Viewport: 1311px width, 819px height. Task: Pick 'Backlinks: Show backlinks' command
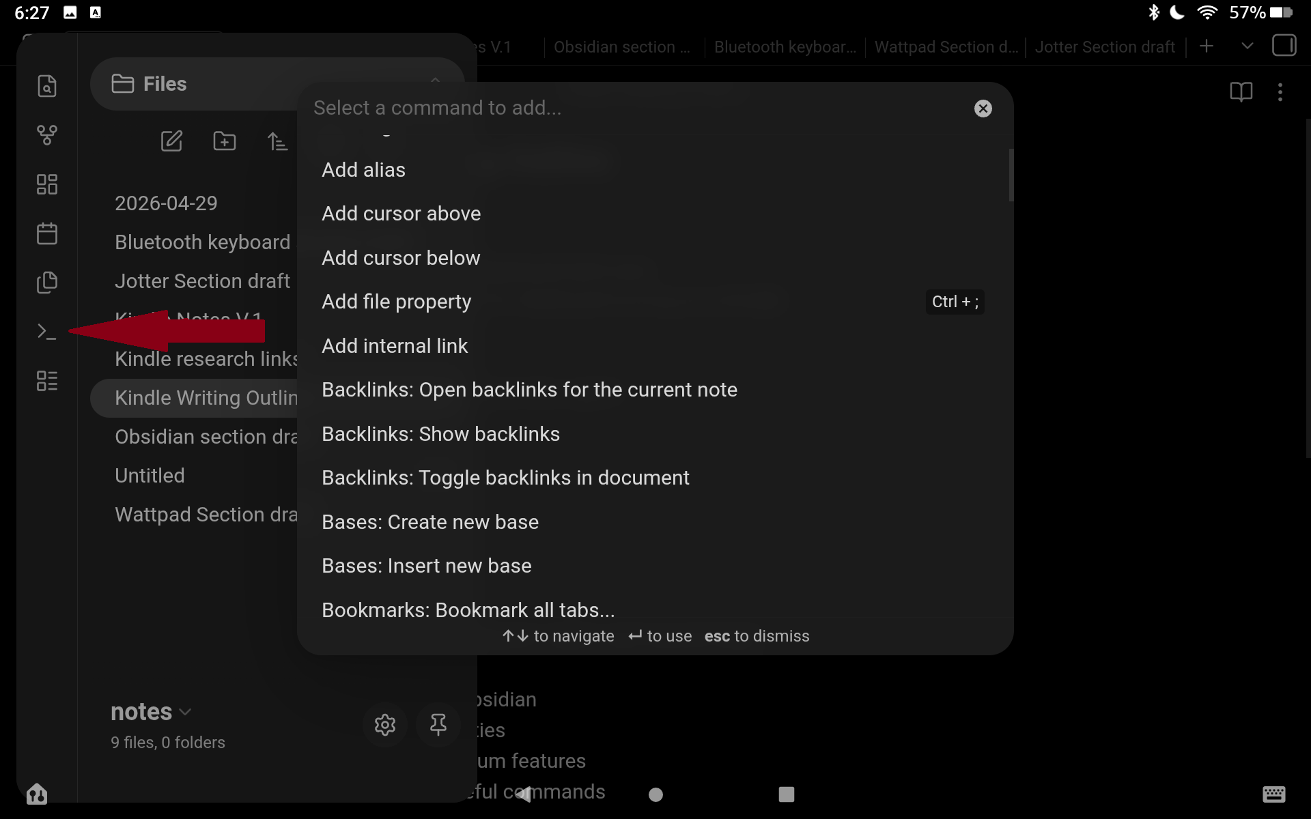tap(654, 434)
